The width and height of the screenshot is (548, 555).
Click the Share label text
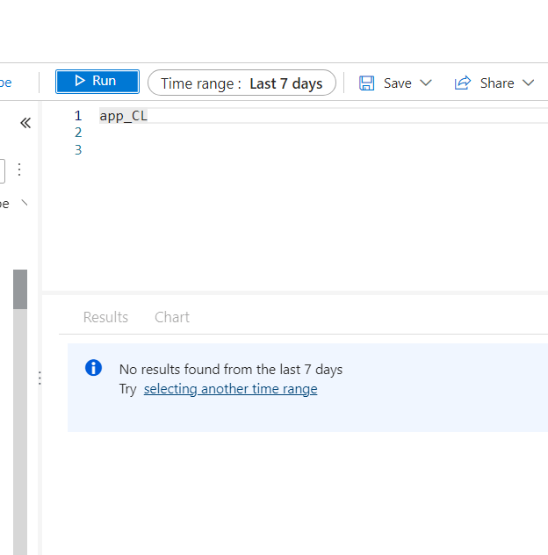pos(497,83)
